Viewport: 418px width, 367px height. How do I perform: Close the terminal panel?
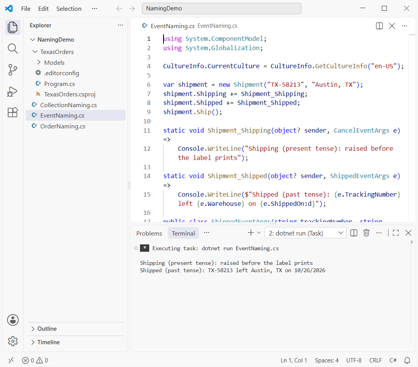pos(408,233)
